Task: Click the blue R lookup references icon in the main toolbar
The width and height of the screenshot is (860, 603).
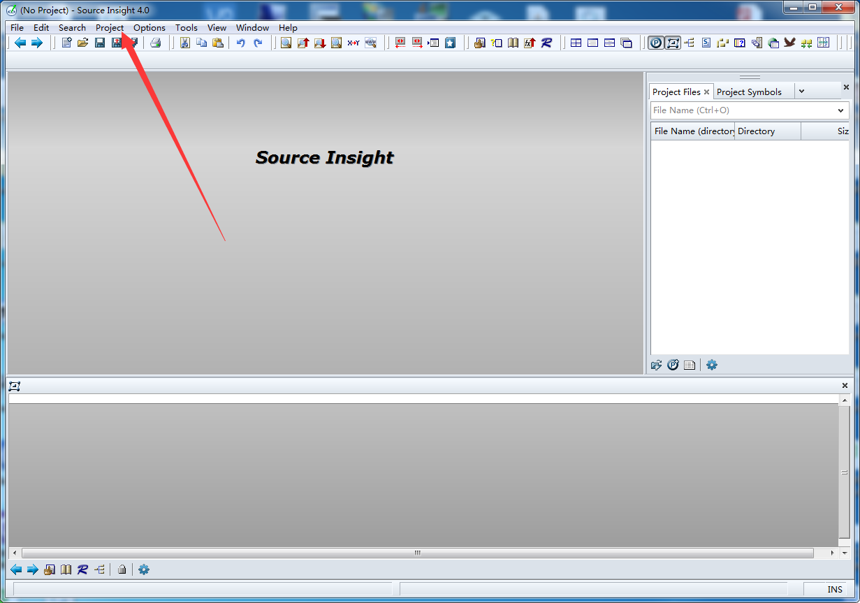Action: point(546,43)
